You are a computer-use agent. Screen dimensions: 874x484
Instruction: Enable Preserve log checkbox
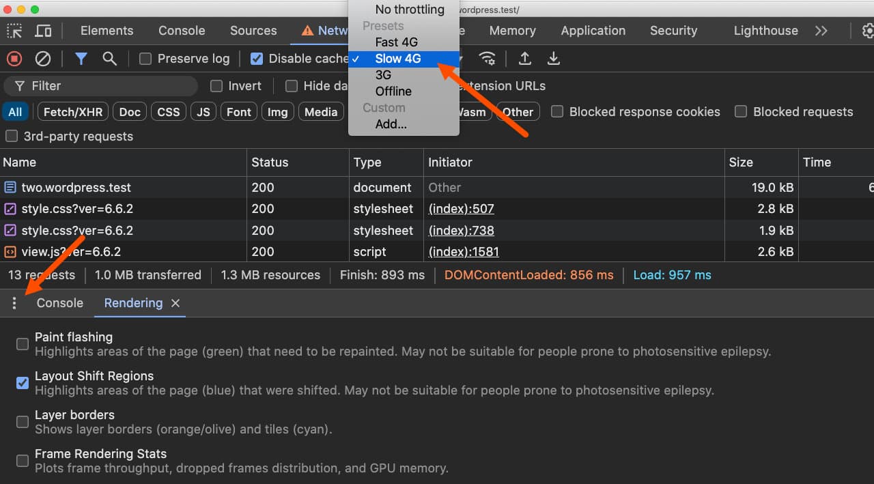point(145,59)
